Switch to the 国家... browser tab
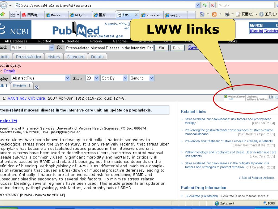The height and width of the screenshot is (209, 278). coord(104,15)
